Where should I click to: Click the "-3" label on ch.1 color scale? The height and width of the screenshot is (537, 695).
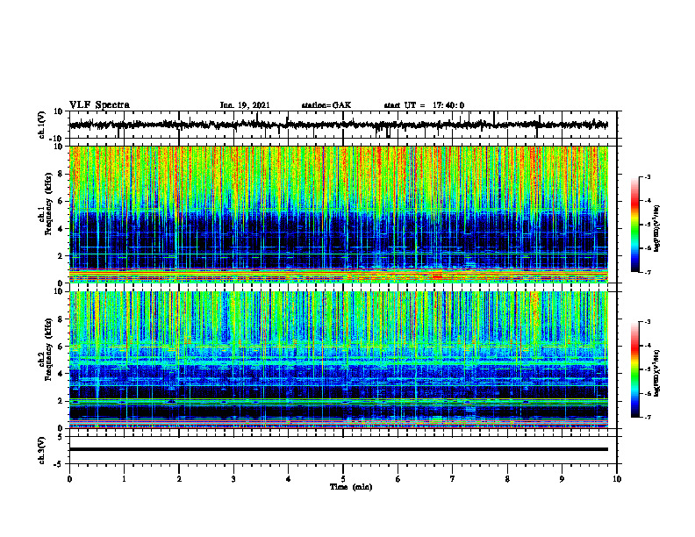pyautogui.click(x=648, y=176)
